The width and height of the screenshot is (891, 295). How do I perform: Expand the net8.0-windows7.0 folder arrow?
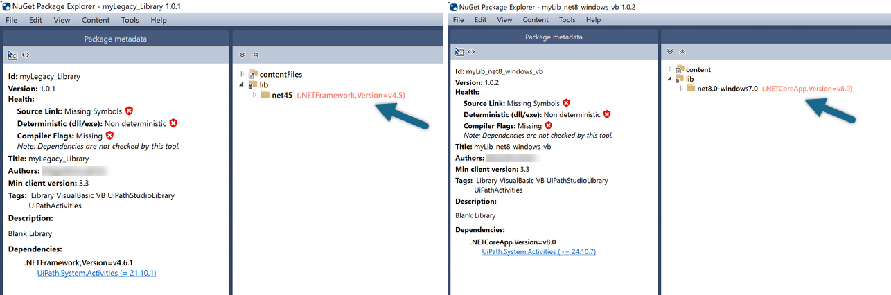tap(681, 89)
